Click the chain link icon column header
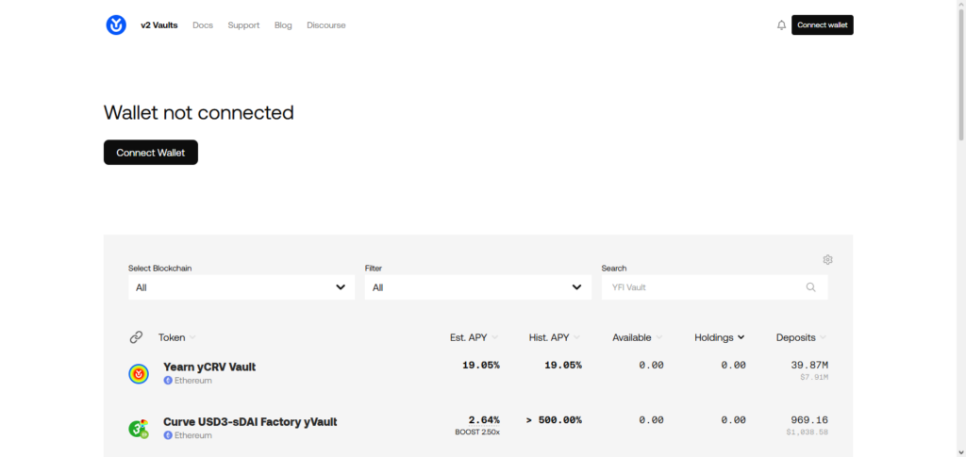Screen dimensions: 966x457 click(136, 337)
